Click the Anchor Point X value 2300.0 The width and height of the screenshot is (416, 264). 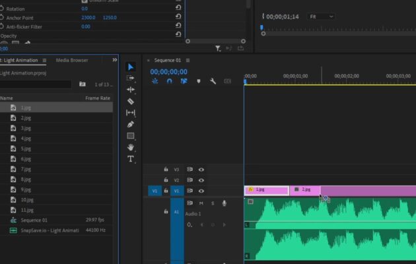pos(88,17)
